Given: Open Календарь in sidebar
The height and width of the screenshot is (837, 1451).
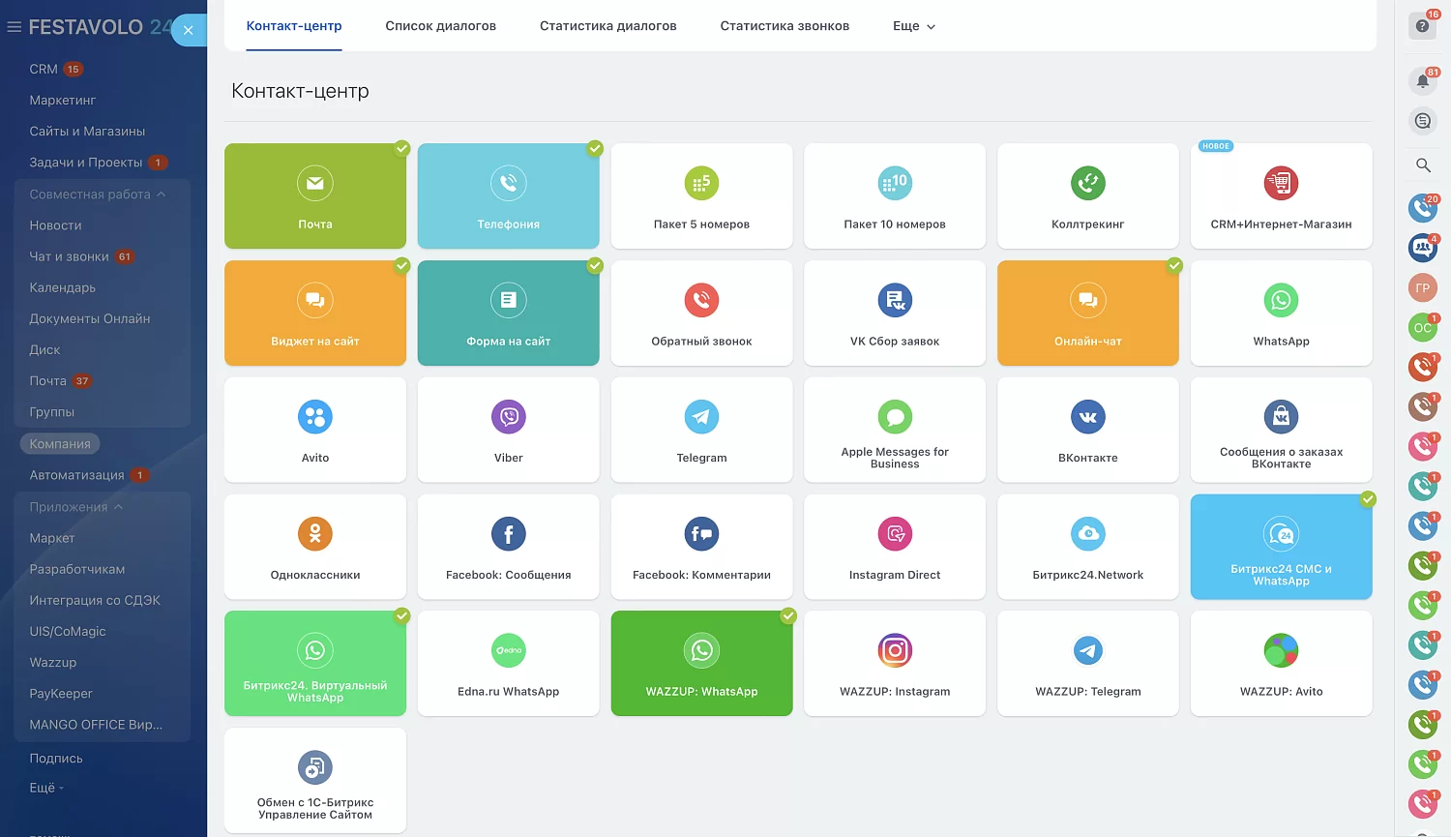Looking at the screenshot, I should (x=63, y=287).
